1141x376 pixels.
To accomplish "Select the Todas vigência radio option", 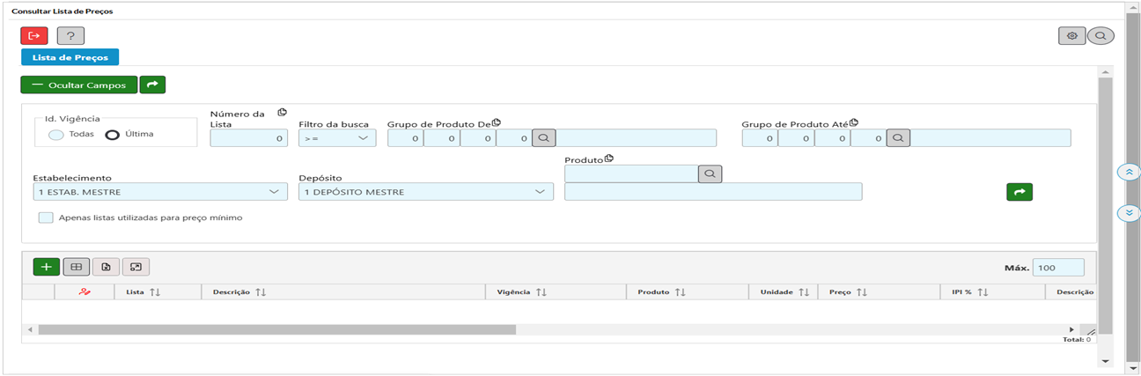I will [56, 135].
